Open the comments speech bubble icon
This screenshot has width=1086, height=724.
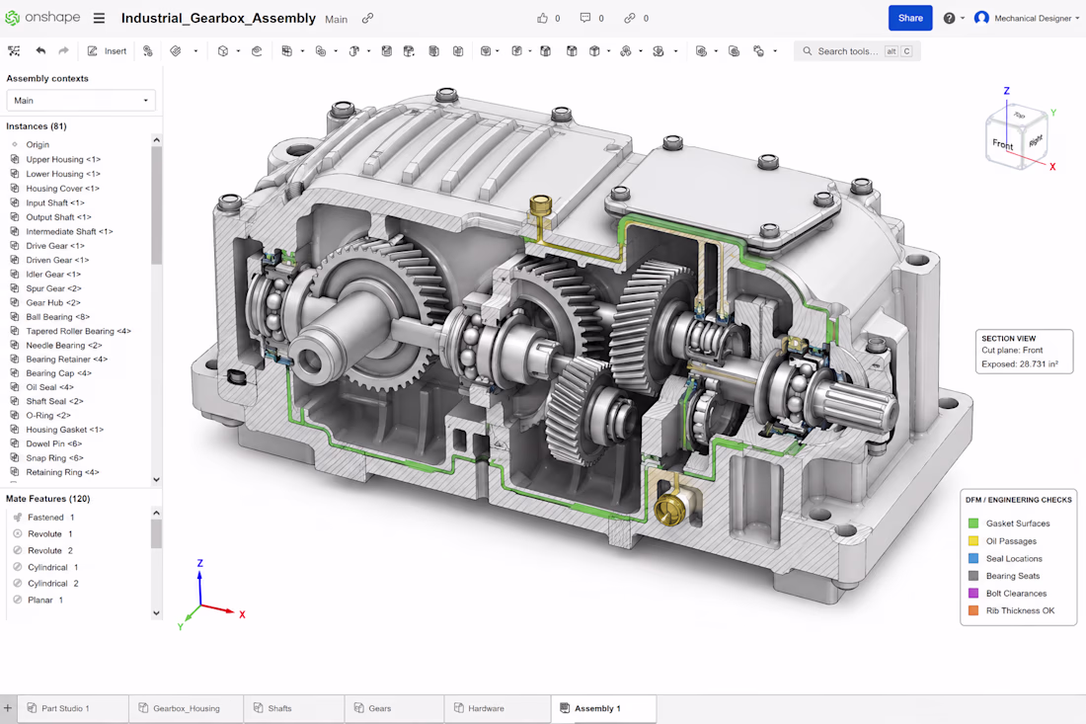click(x=585, y=18)
